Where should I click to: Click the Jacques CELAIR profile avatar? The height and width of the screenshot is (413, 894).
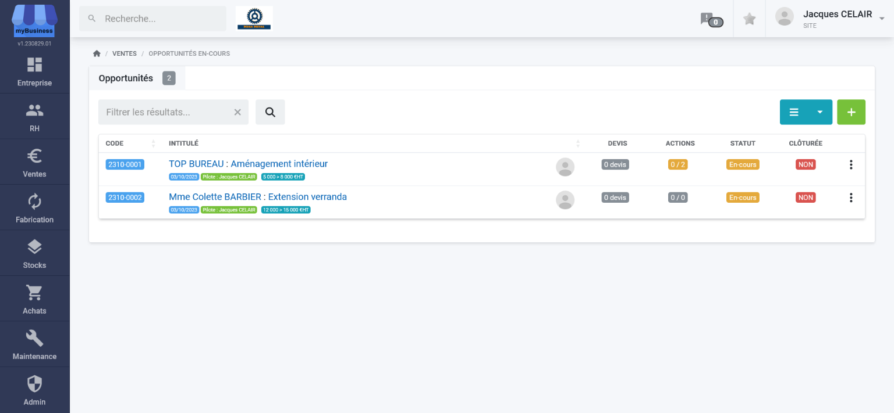(x=785, y=17)
